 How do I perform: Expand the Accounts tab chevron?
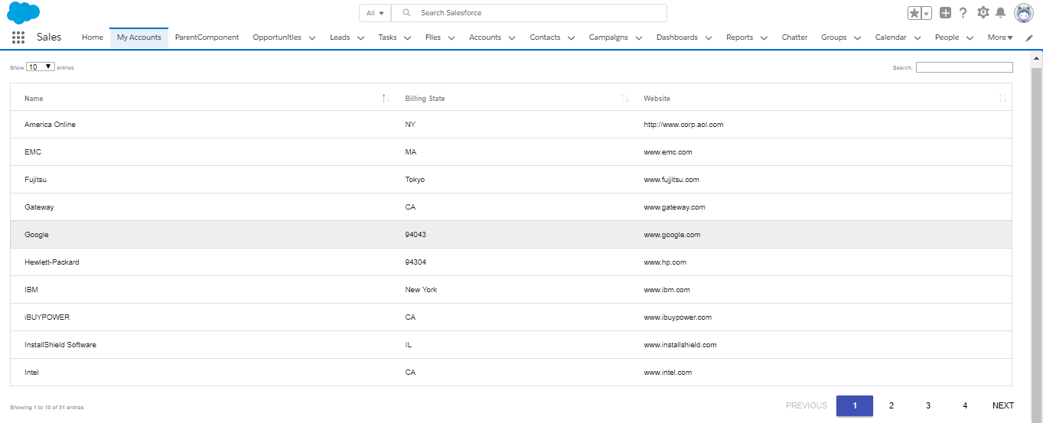pyautogui.click(x=512, y=37)
